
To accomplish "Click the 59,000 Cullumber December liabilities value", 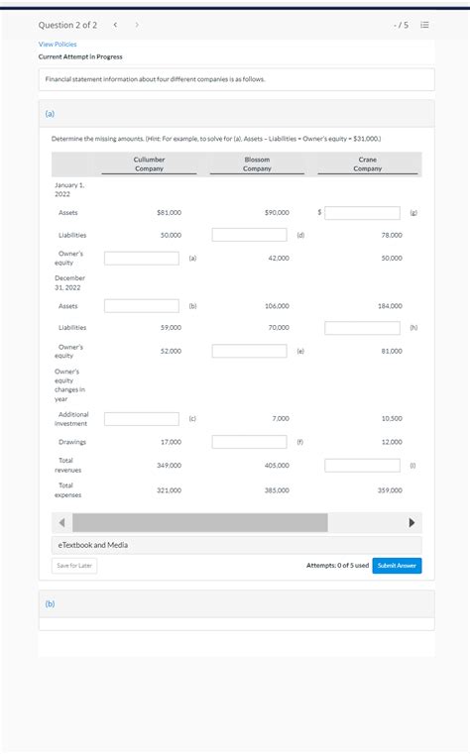I will coord(171,328).
